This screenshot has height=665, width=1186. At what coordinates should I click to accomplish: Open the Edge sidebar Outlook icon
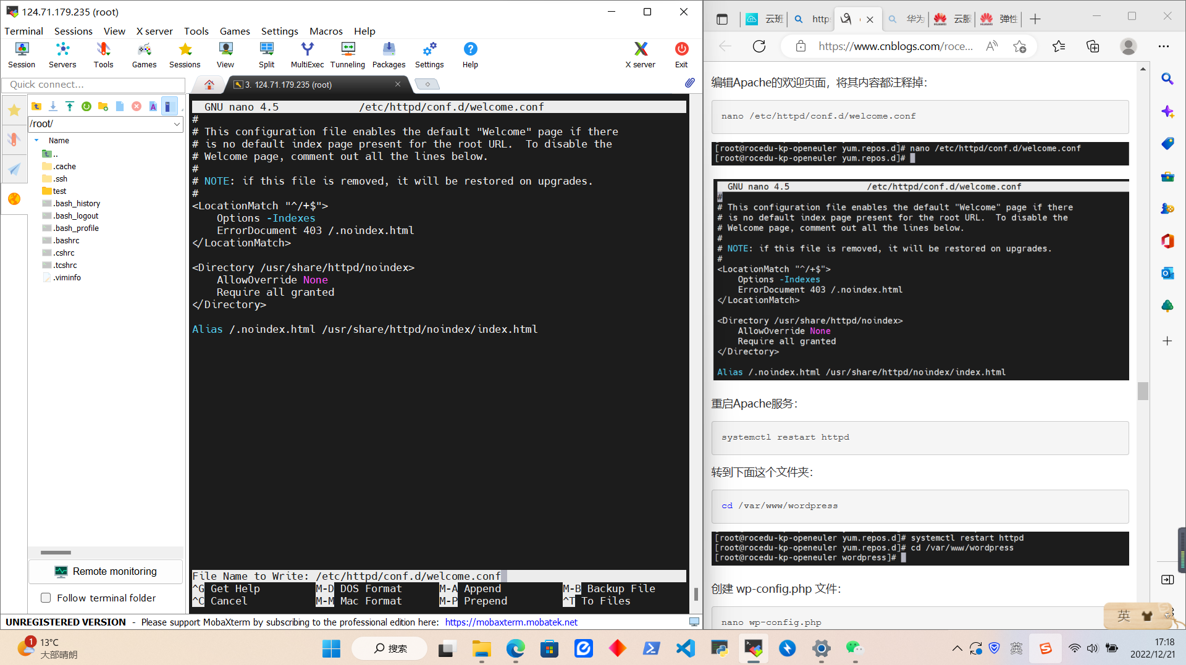[x=1167, y=273]
